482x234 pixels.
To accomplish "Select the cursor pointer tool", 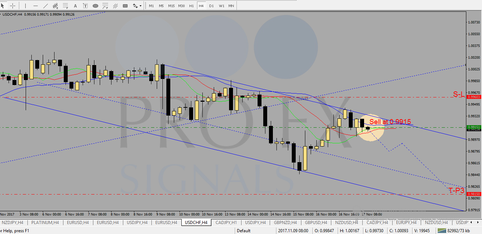I will pos(3,6).
